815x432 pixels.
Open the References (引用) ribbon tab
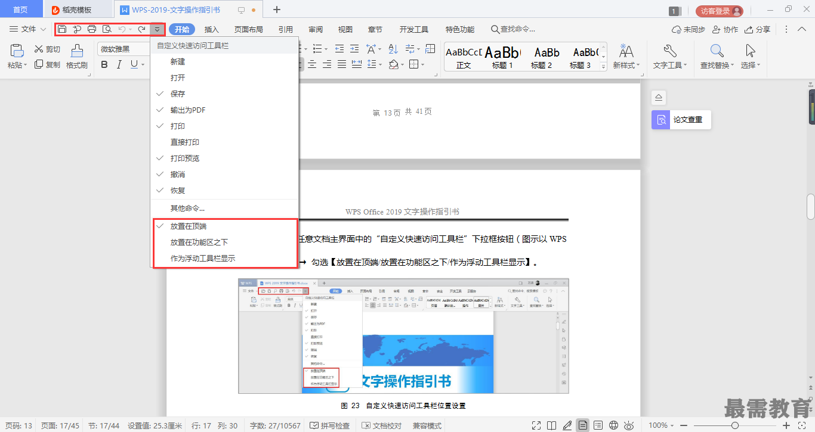[x=286, y=29]
